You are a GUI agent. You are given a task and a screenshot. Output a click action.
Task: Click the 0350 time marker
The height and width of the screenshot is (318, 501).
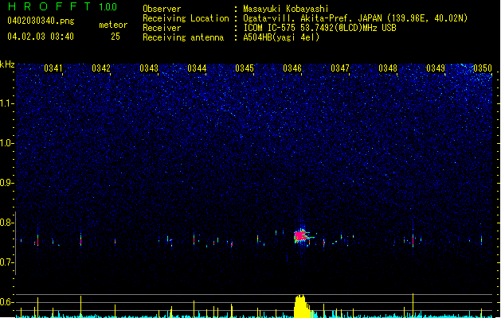(483, 68)
